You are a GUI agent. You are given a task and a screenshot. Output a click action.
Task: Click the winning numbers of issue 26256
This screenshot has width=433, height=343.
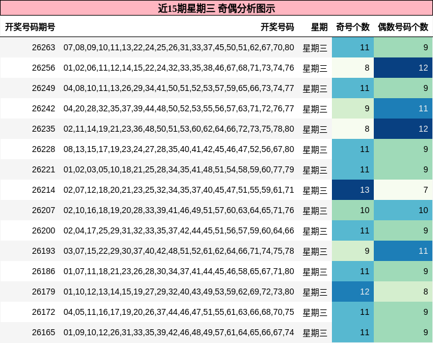179,68
